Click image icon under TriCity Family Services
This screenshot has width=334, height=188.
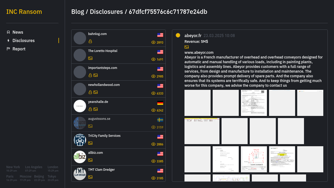click(x=90, y=143)
